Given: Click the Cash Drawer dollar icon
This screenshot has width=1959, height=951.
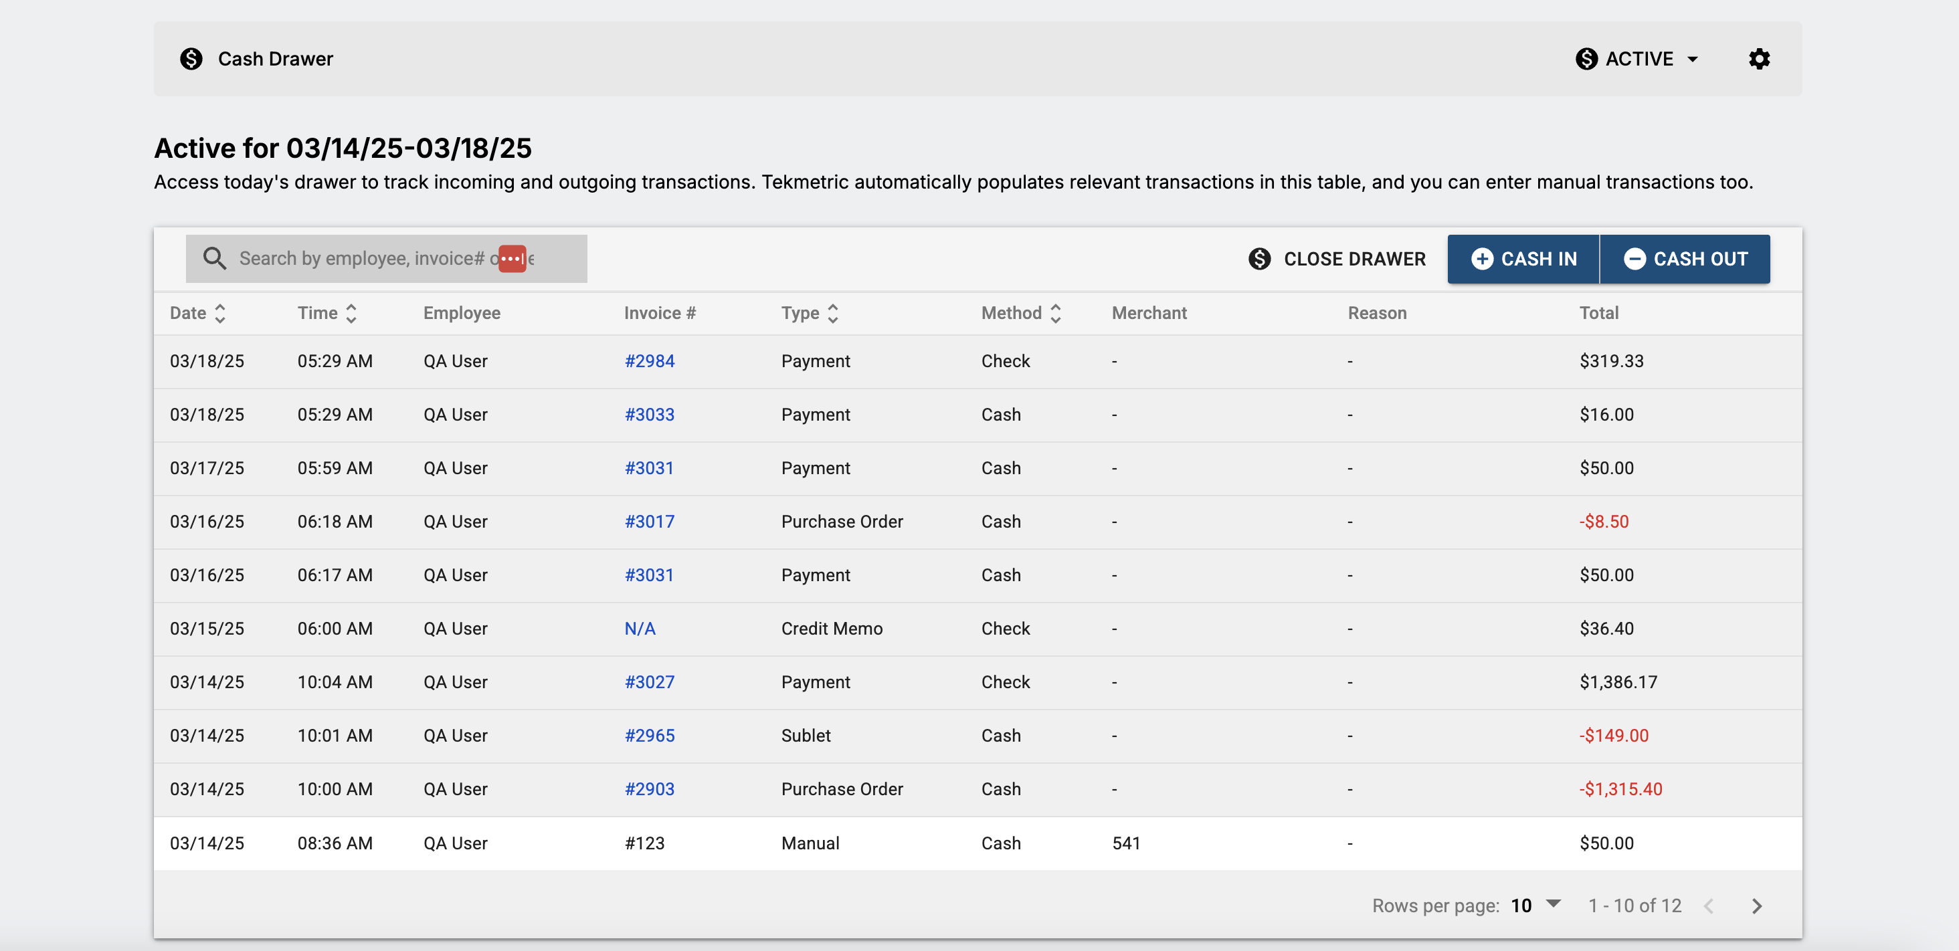Looking at the screenshot, I should coord(191,59).
